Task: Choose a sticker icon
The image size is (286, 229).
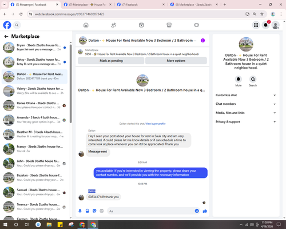Action: [x=94, y=211]
